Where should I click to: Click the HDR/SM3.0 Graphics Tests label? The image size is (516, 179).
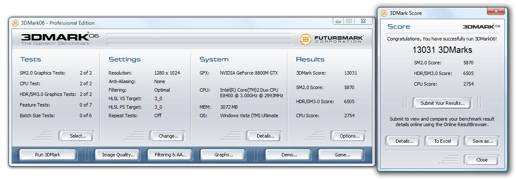click(48, 94)
